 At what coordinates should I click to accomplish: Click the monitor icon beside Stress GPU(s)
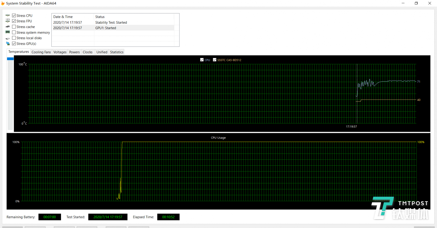8,43
